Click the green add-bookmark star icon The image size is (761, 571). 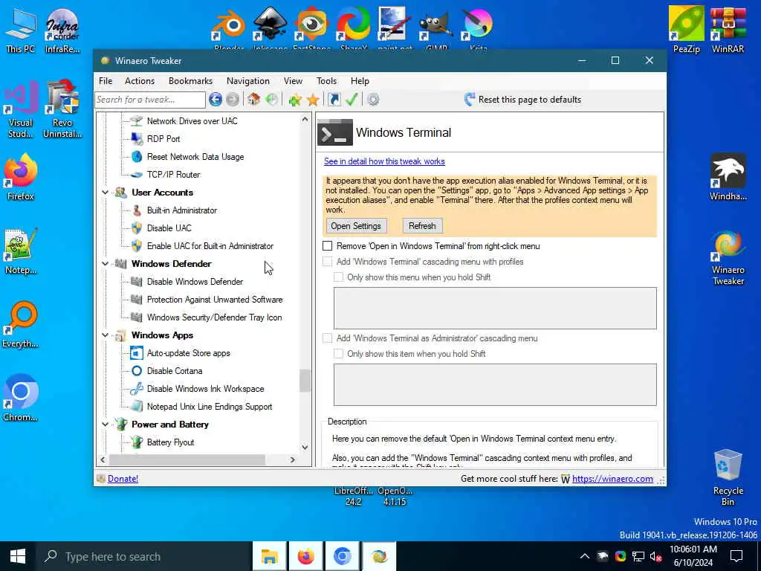point(294,100)
